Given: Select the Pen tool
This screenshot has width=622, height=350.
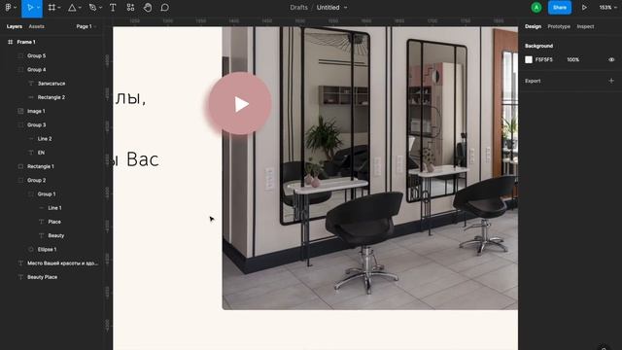Looking at the screenshot, I should 93,7.
